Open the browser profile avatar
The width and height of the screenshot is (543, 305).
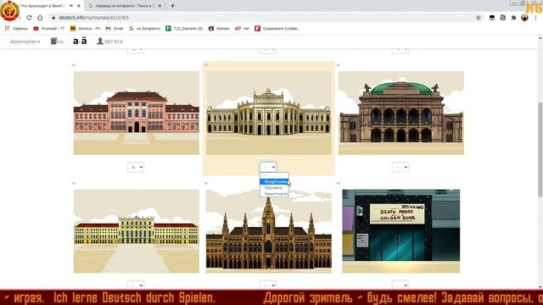tap(524, 18)
